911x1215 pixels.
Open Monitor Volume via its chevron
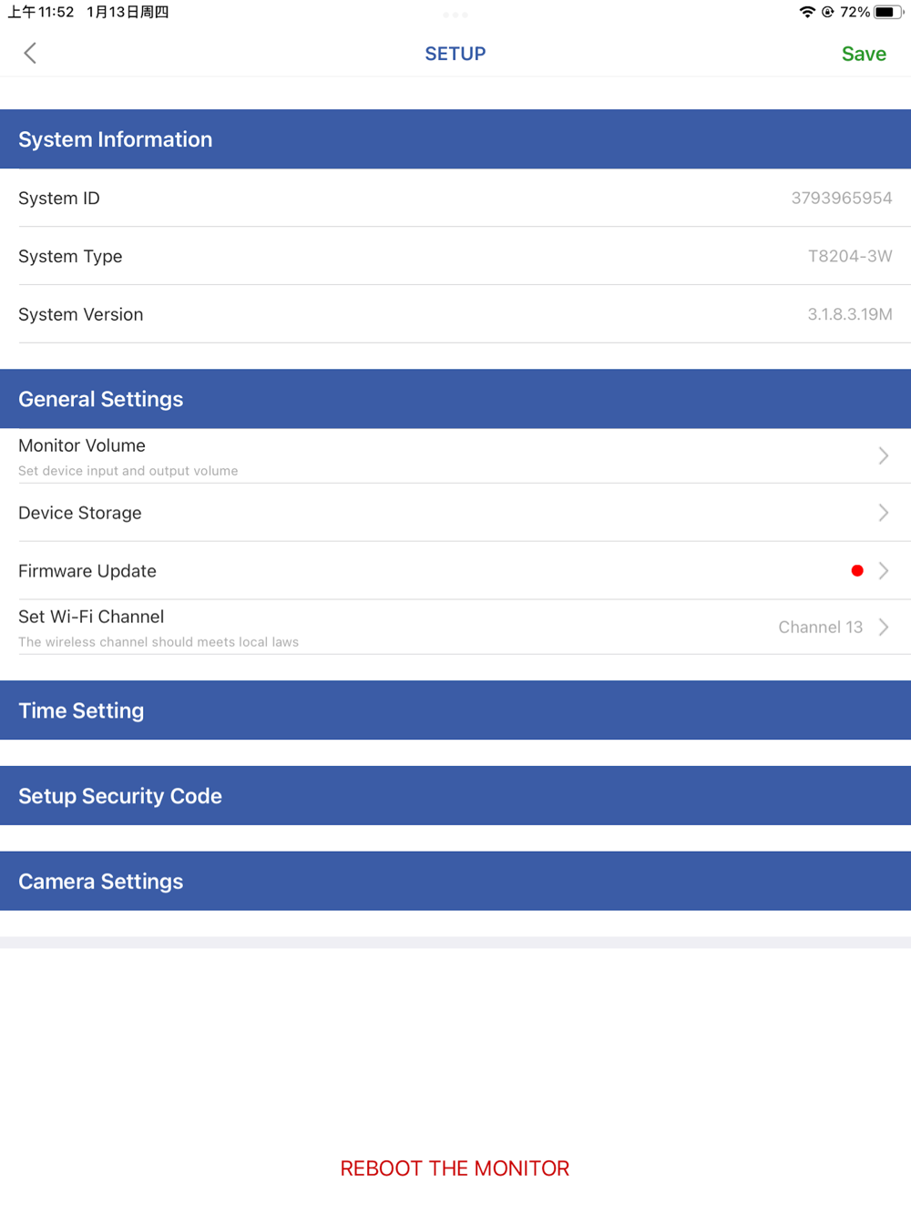click(884, 455)
